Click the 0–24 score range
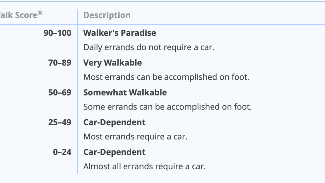 pos(62,152)
